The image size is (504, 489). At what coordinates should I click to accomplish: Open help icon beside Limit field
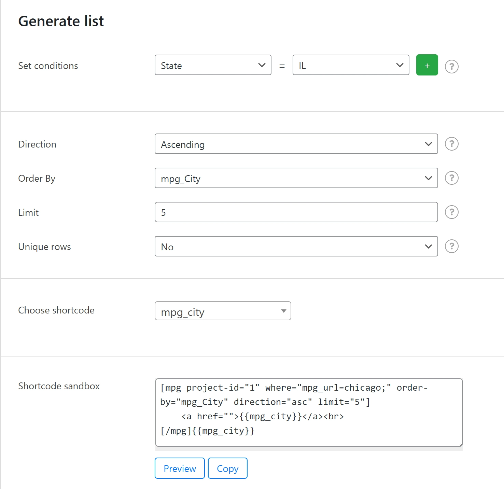451,212
